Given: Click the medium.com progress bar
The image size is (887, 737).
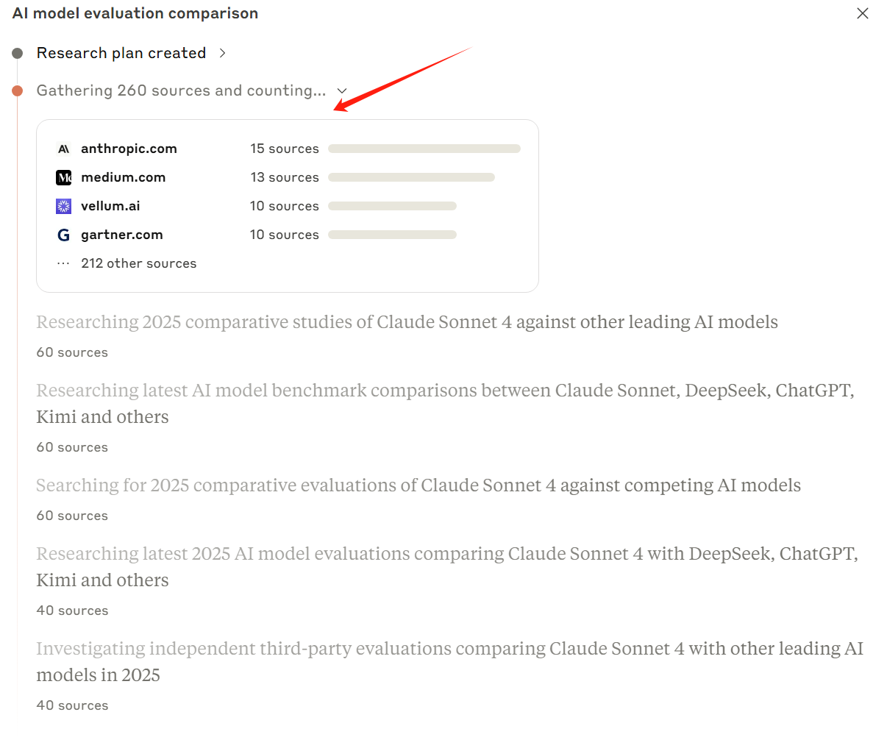Looking at the screenshot, I should click(411, 177).
